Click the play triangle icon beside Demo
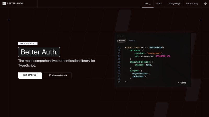This screenshot has width=209, height=117. coord(178,83)
